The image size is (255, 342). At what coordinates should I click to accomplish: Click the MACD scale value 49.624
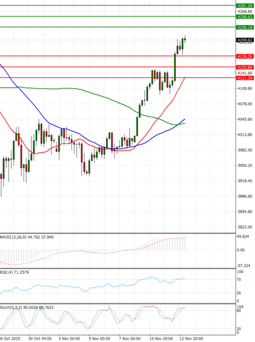(x=244, y=237)
